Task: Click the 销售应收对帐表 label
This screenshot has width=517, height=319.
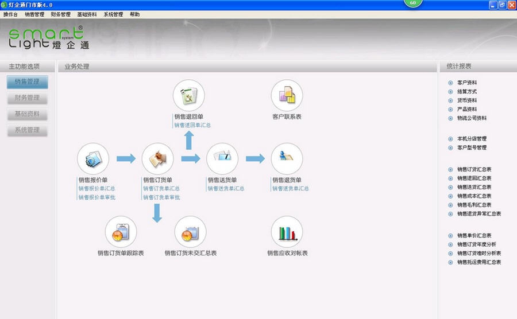Action: coord(287,253)
